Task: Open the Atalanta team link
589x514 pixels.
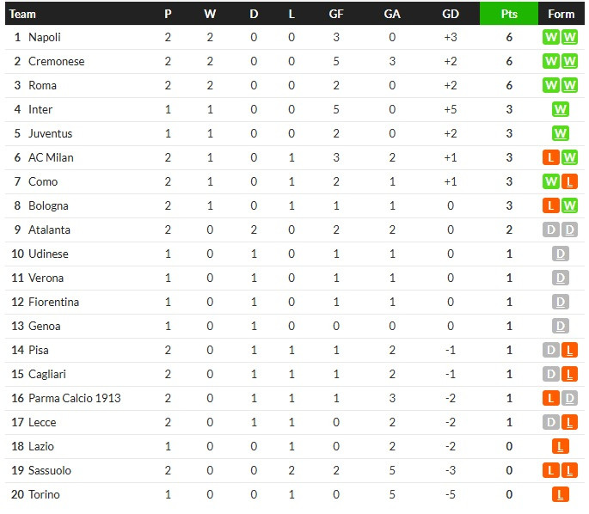Action: point(49,229)
